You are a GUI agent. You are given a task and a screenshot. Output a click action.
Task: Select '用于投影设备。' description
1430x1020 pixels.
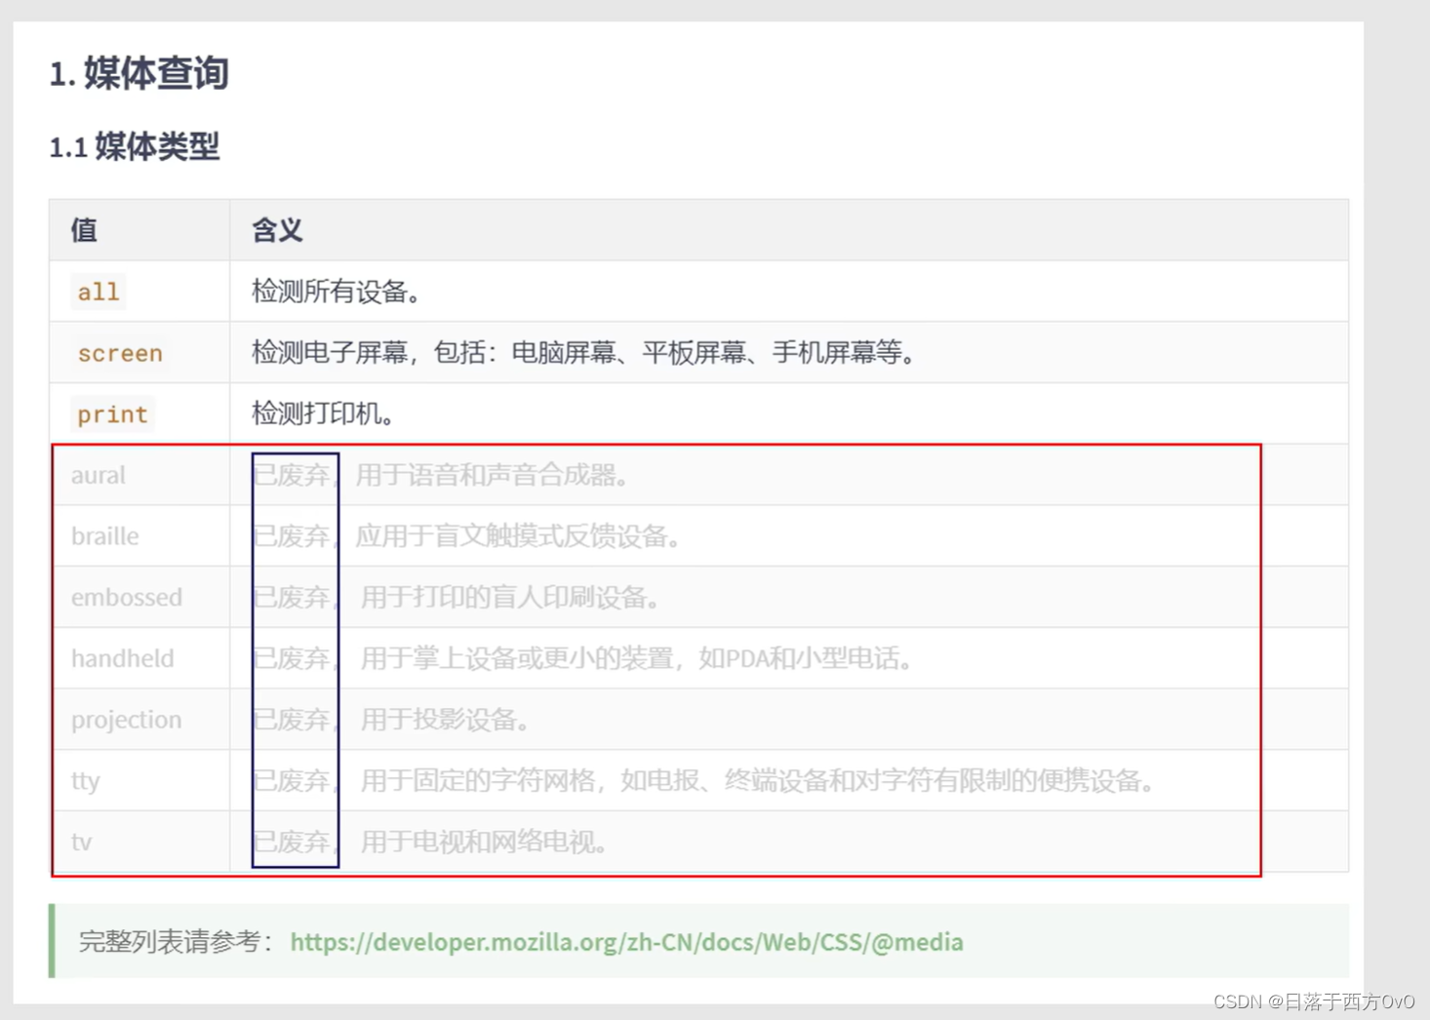[446, 721]
